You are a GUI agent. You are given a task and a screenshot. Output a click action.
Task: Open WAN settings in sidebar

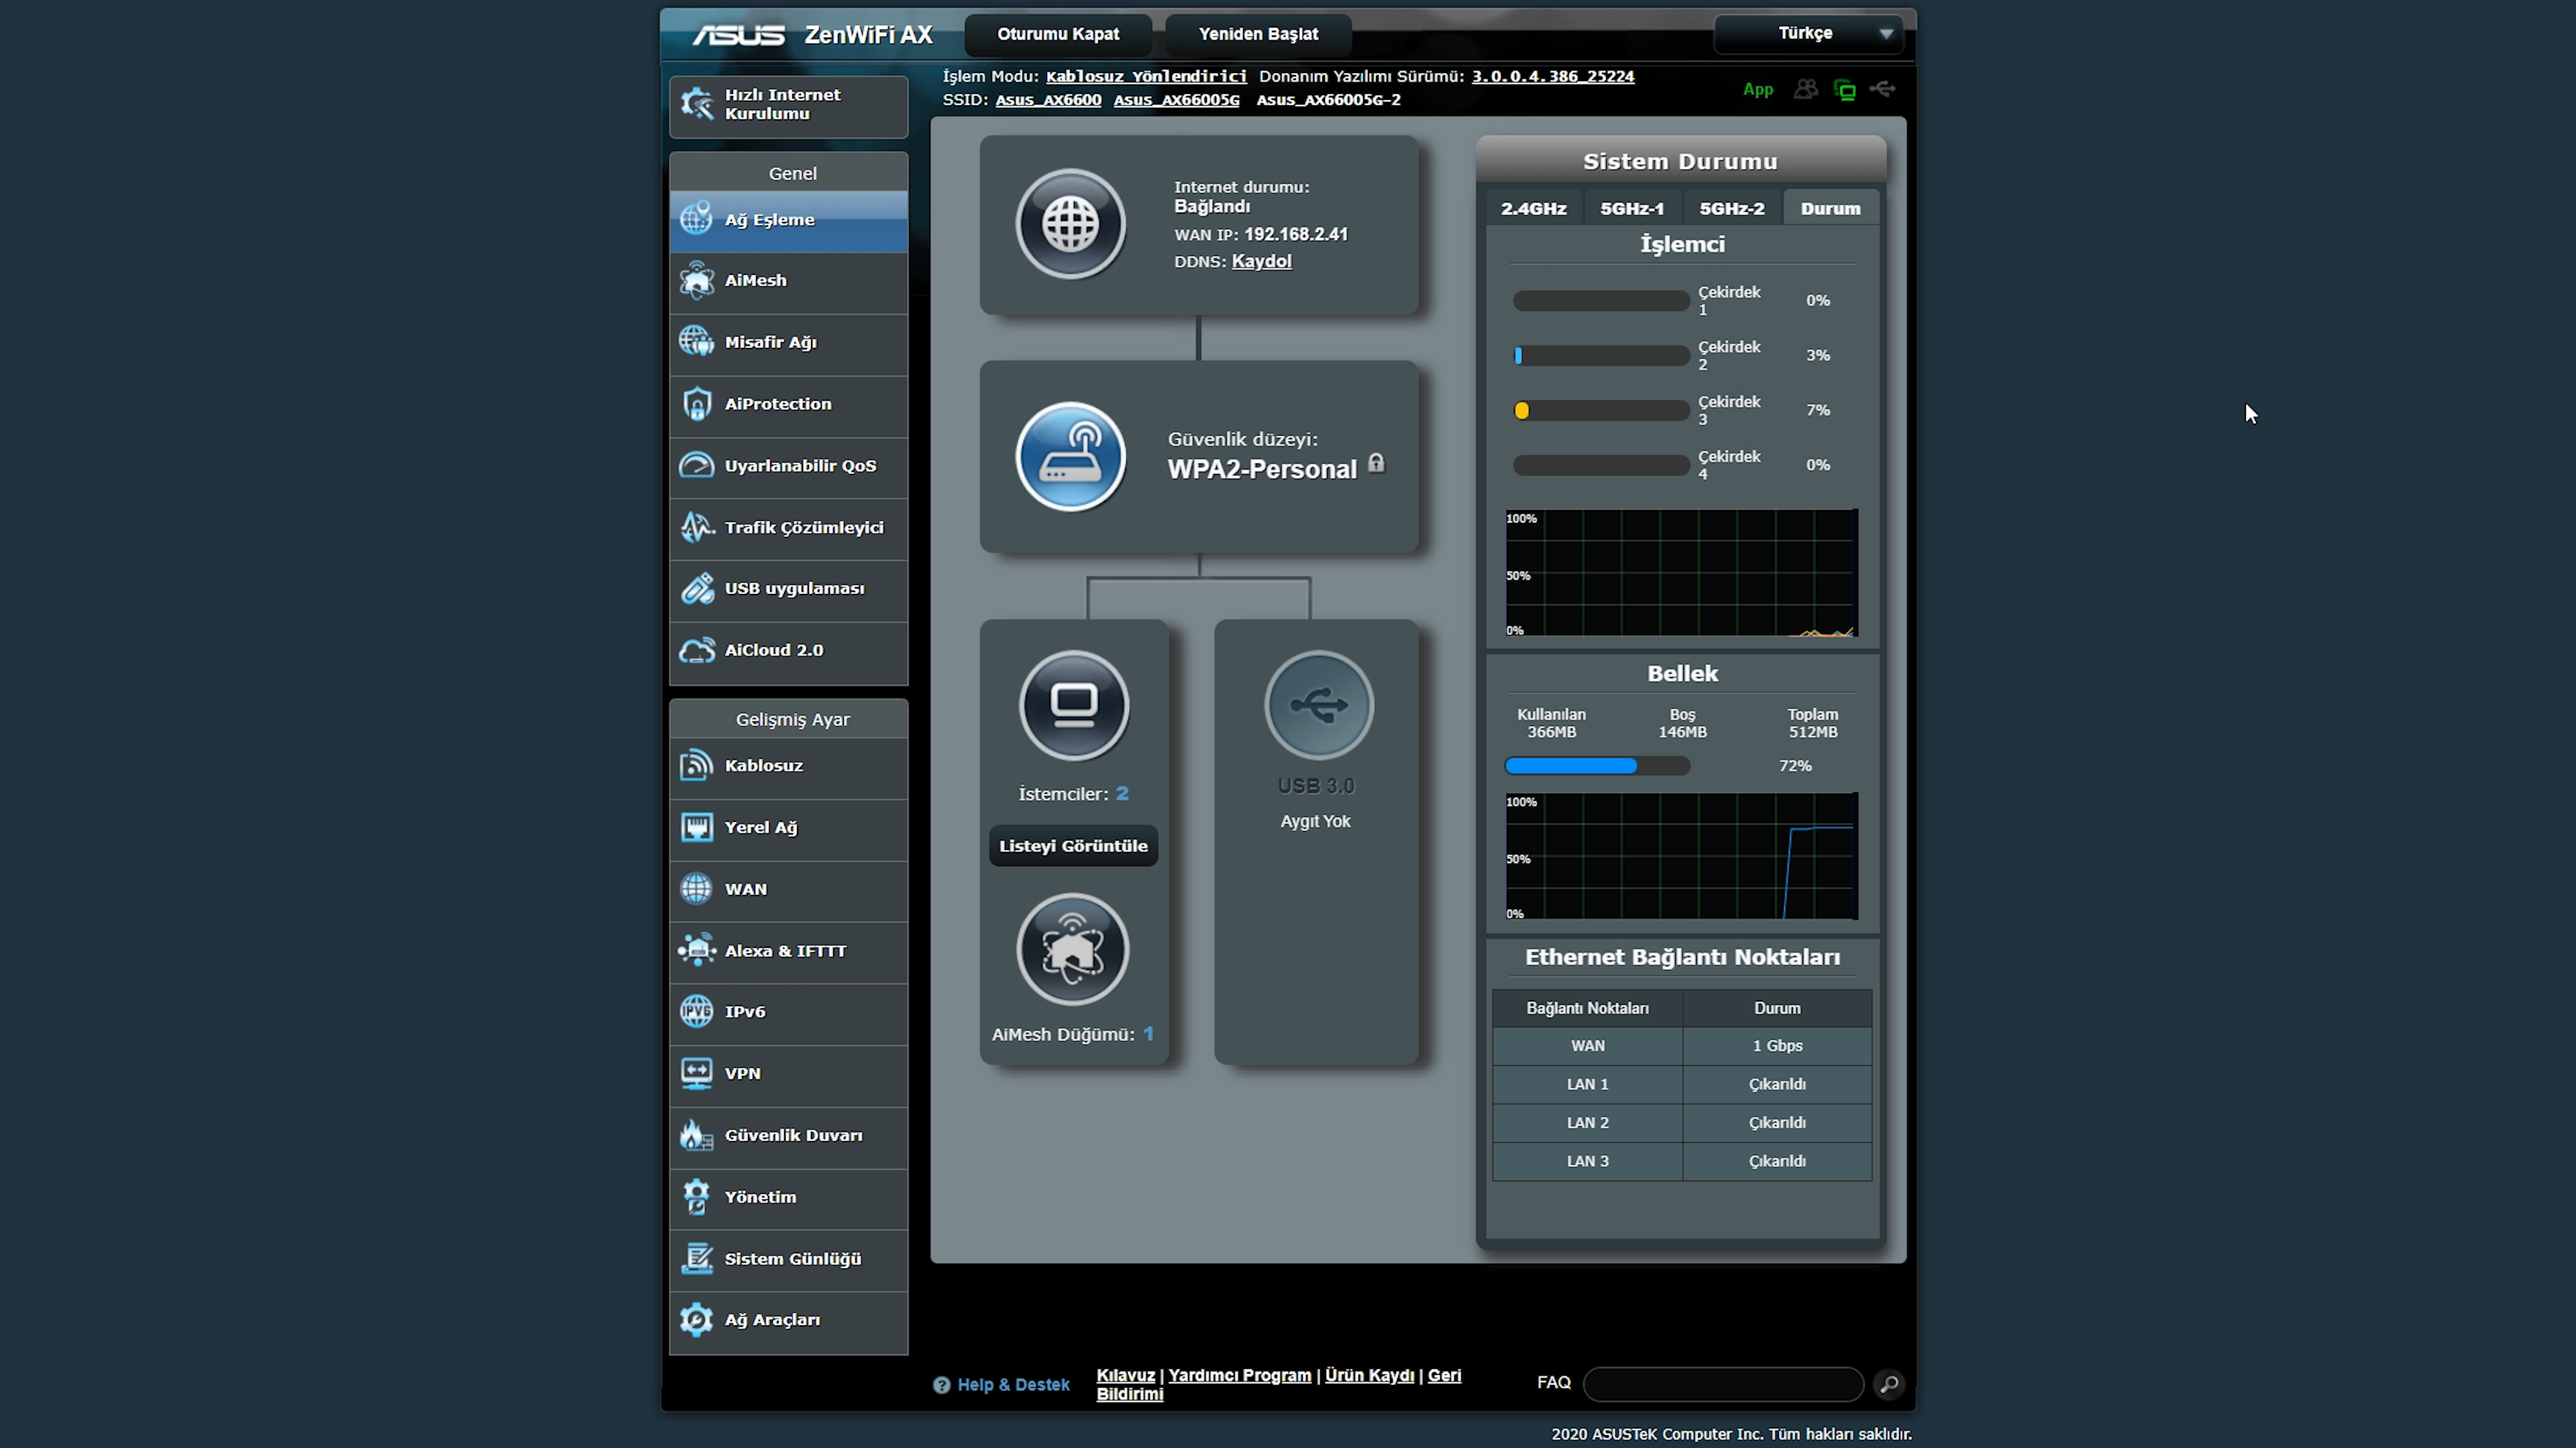[x=788, y=890]
